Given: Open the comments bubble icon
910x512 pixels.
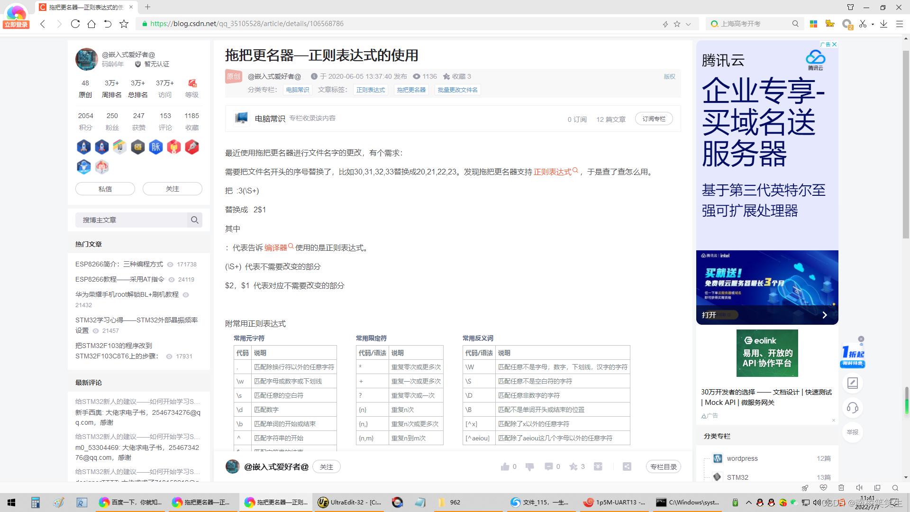Looking at the screenshot, I should [548, 466].
